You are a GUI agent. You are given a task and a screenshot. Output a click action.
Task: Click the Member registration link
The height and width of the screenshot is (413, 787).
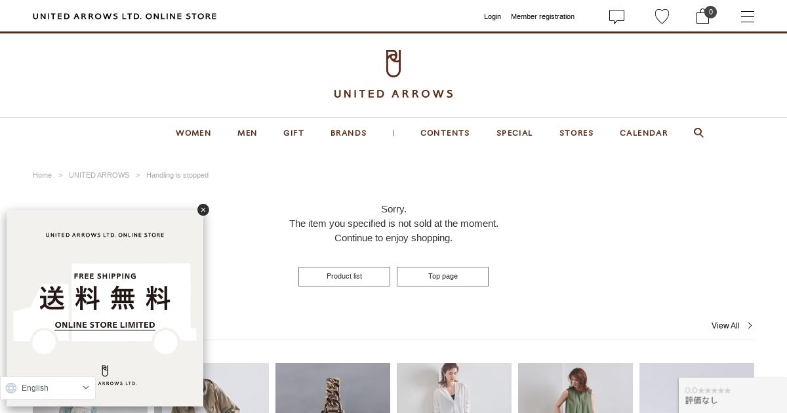(x=542, y=16)
